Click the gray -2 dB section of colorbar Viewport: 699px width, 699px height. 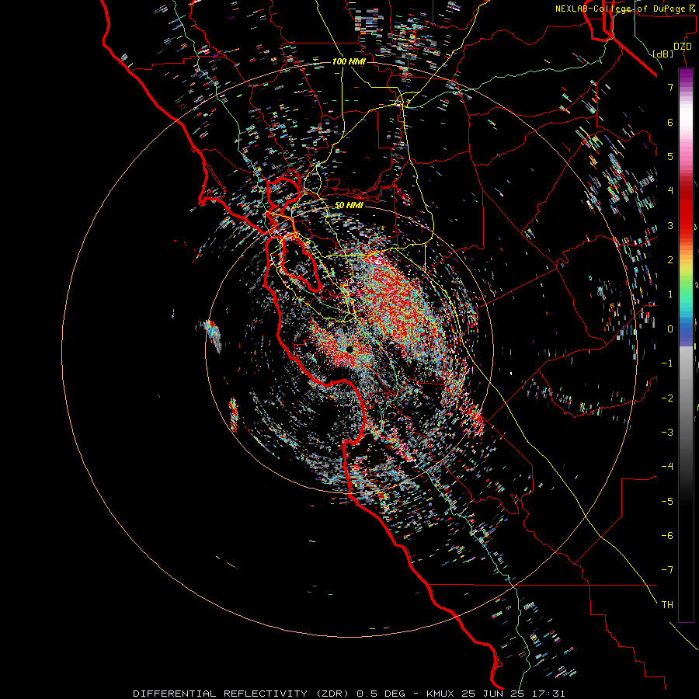686,398
